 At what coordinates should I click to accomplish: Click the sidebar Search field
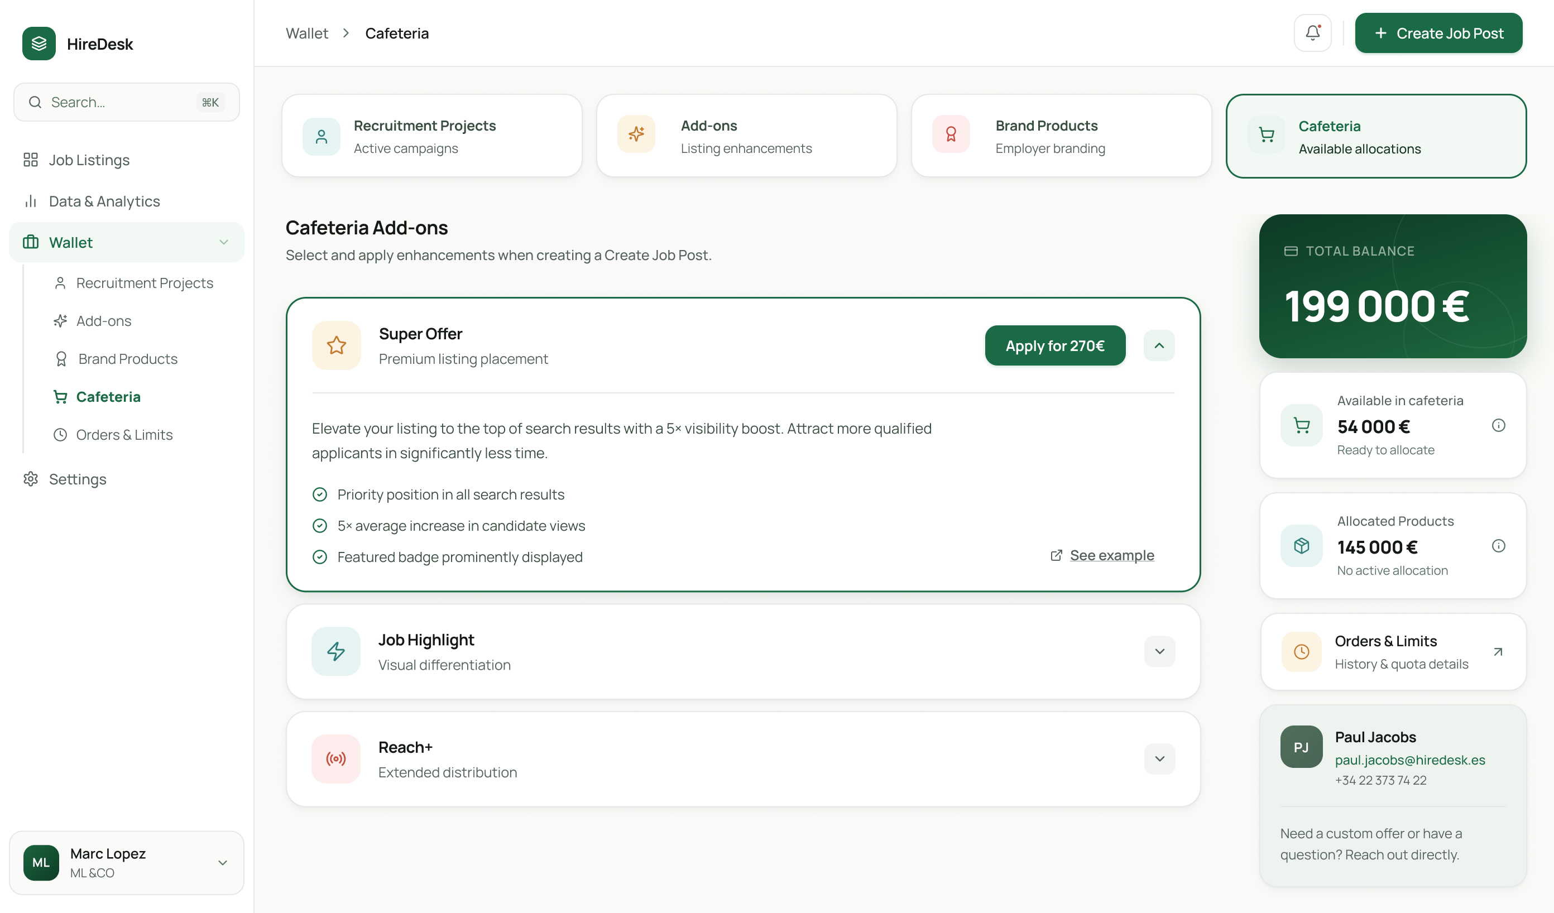coord(126,102)
